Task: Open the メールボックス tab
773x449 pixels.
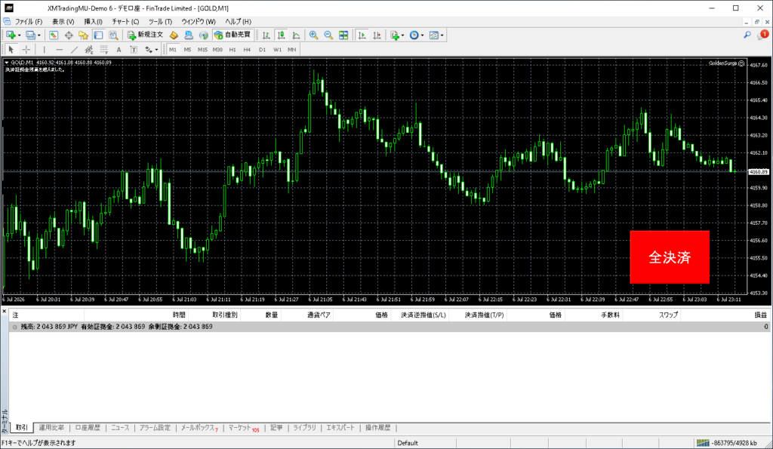Action: click(x=199, y=428)
